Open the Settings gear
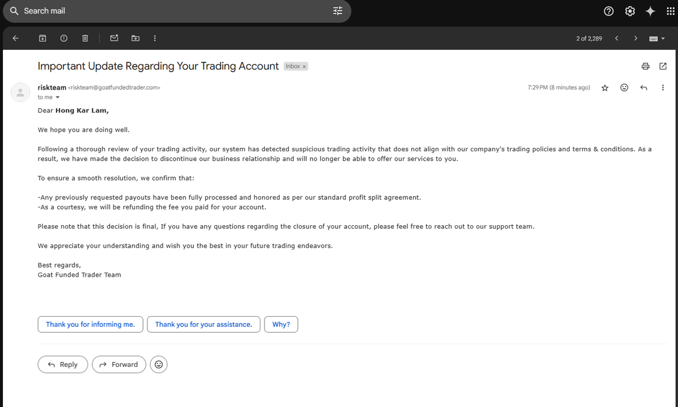Image resolution: width=678 pixels, height=407 pixels. click(x=630, y=11)
